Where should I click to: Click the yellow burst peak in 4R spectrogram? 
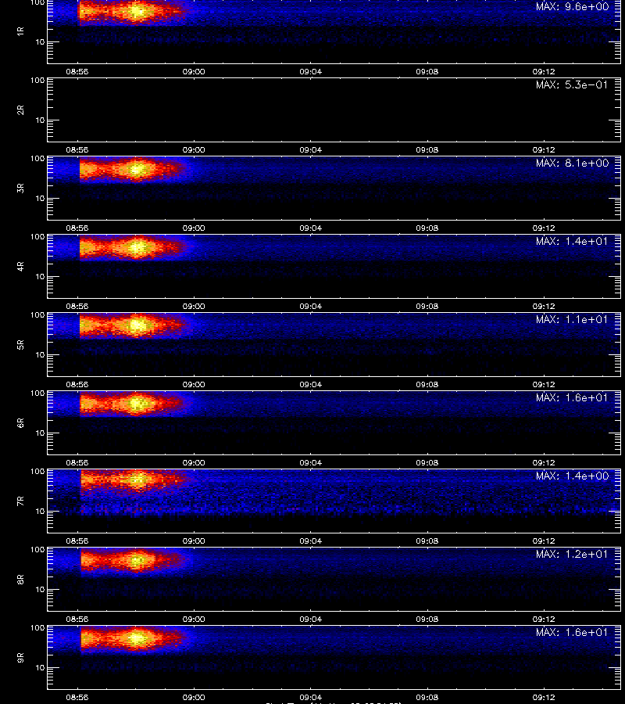138,247
